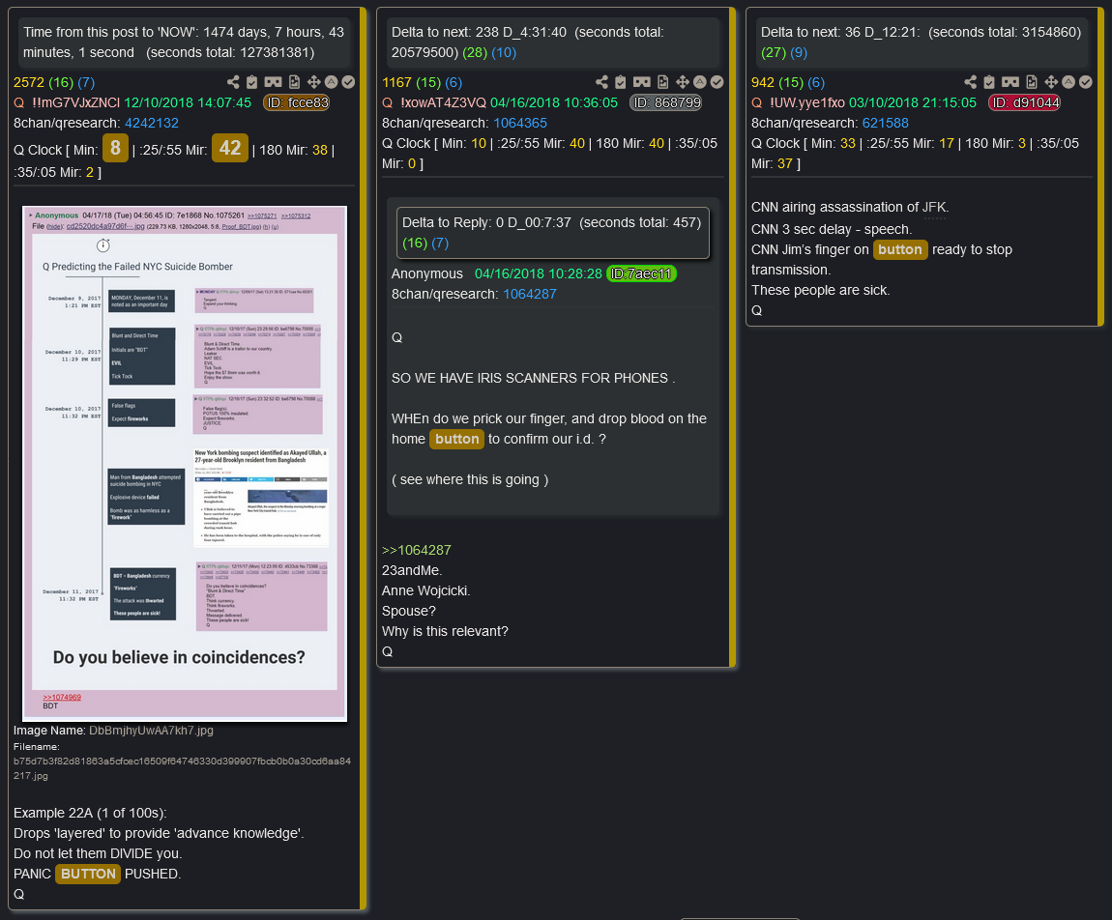Click the checkmark circle icon on post 942

tap(1086, 82)
